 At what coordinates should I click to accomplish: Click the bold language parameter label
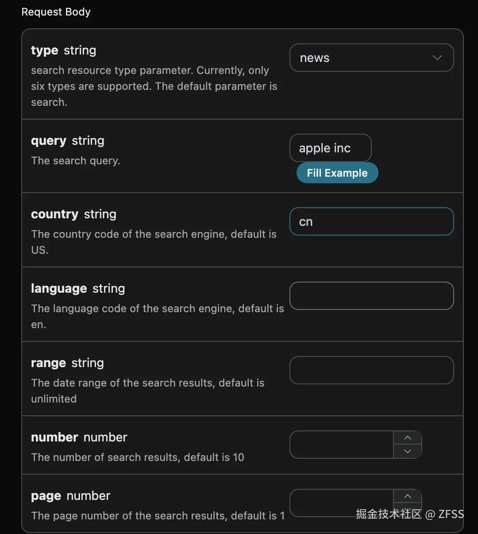click(59, 289)
